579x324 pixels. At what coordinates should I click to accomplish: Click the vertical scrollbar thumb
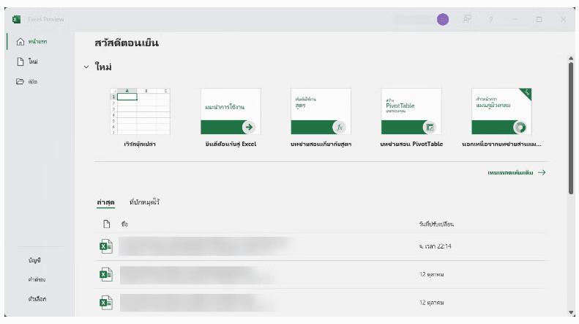pyautogui.click(x=571, y=128)
